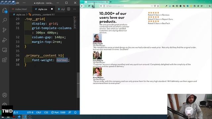Click the OBS icon in the taskbar
Image resolution: width=212 pixels, height=119 pixels.
(30, 117)
